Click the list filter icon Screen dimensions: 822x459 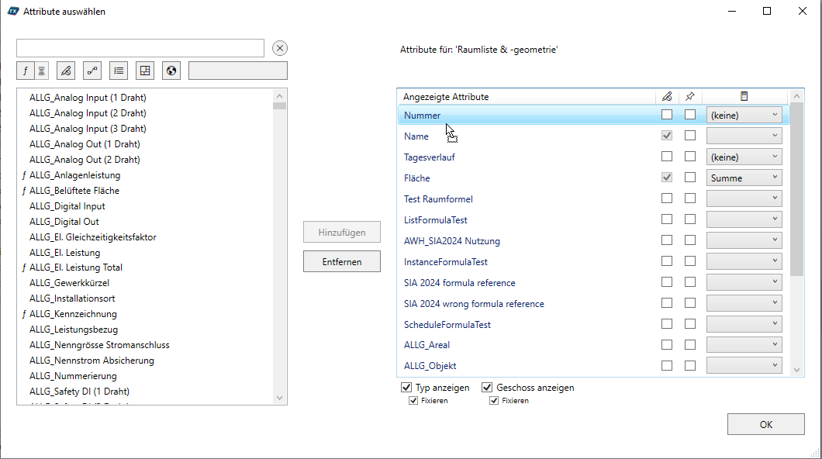coord(118,70)
